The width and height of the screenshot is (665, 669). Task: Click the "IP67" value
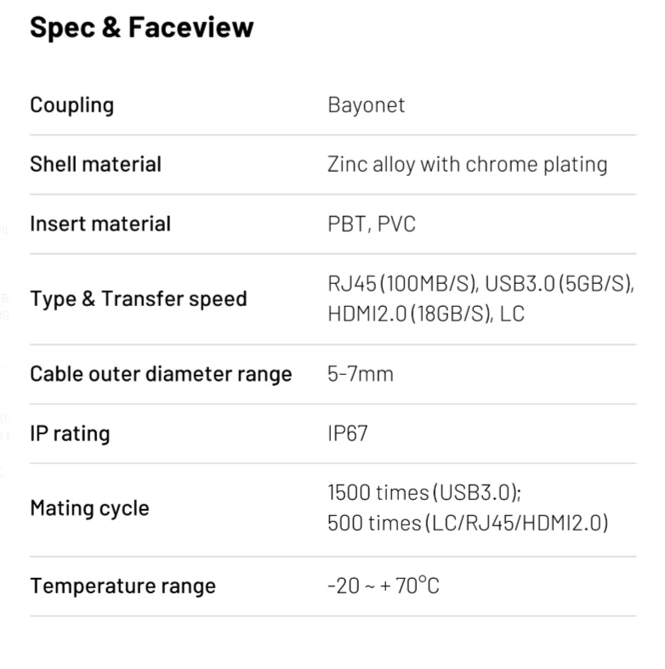coord(348,434)
